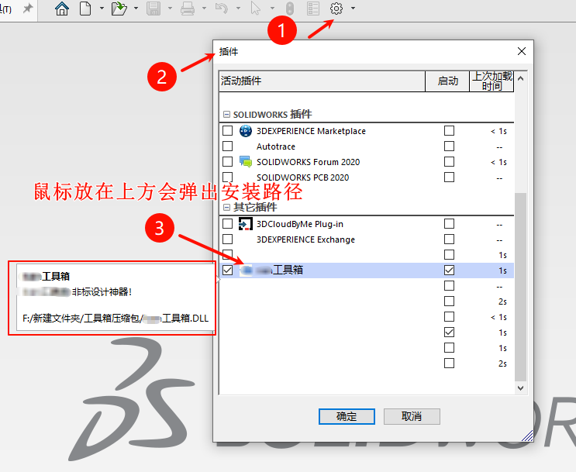Enable SOLIDWORKS PCB 2020 startup checkbox
This screenshot has width=576, height=472.
[x=449, y=177]
